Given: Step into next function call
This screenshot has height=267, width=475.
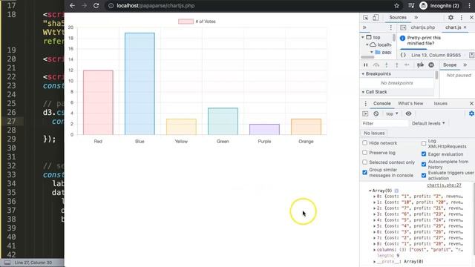Looking at the screenshot, I should point(386,65).
